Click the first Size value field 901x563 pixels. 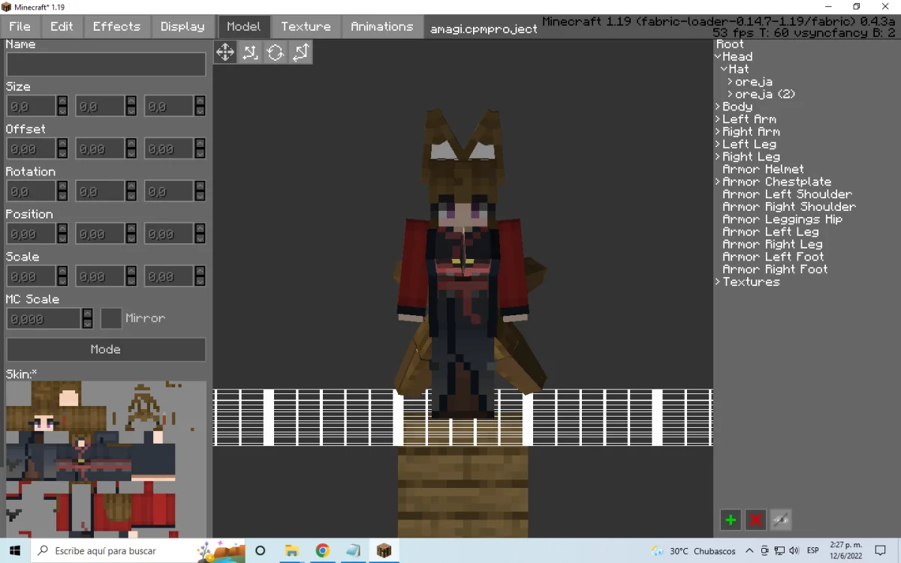click(32, 107)
